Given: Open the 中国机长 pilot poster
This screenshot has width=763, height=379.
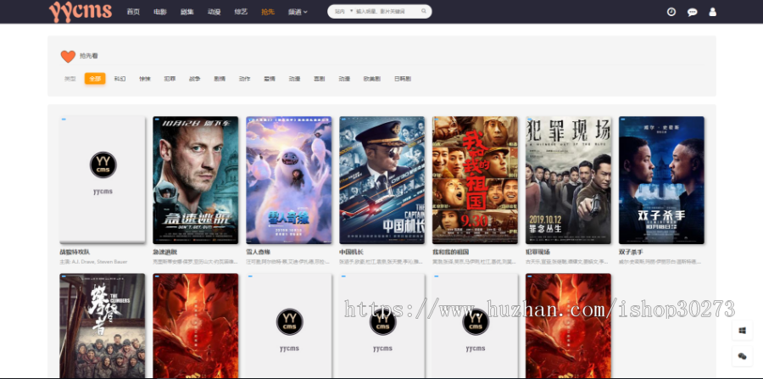Looking at the screenshot, I should (x=382, y=180).
